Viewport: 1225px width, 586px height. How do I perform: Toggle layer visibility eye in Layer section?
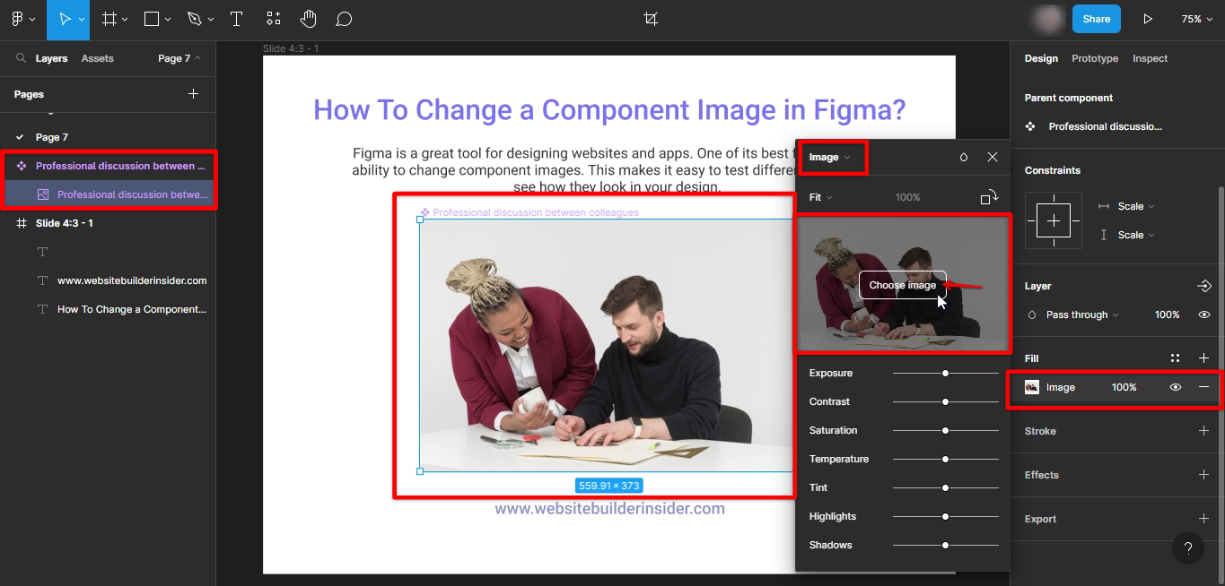[x=1204, y=315]
